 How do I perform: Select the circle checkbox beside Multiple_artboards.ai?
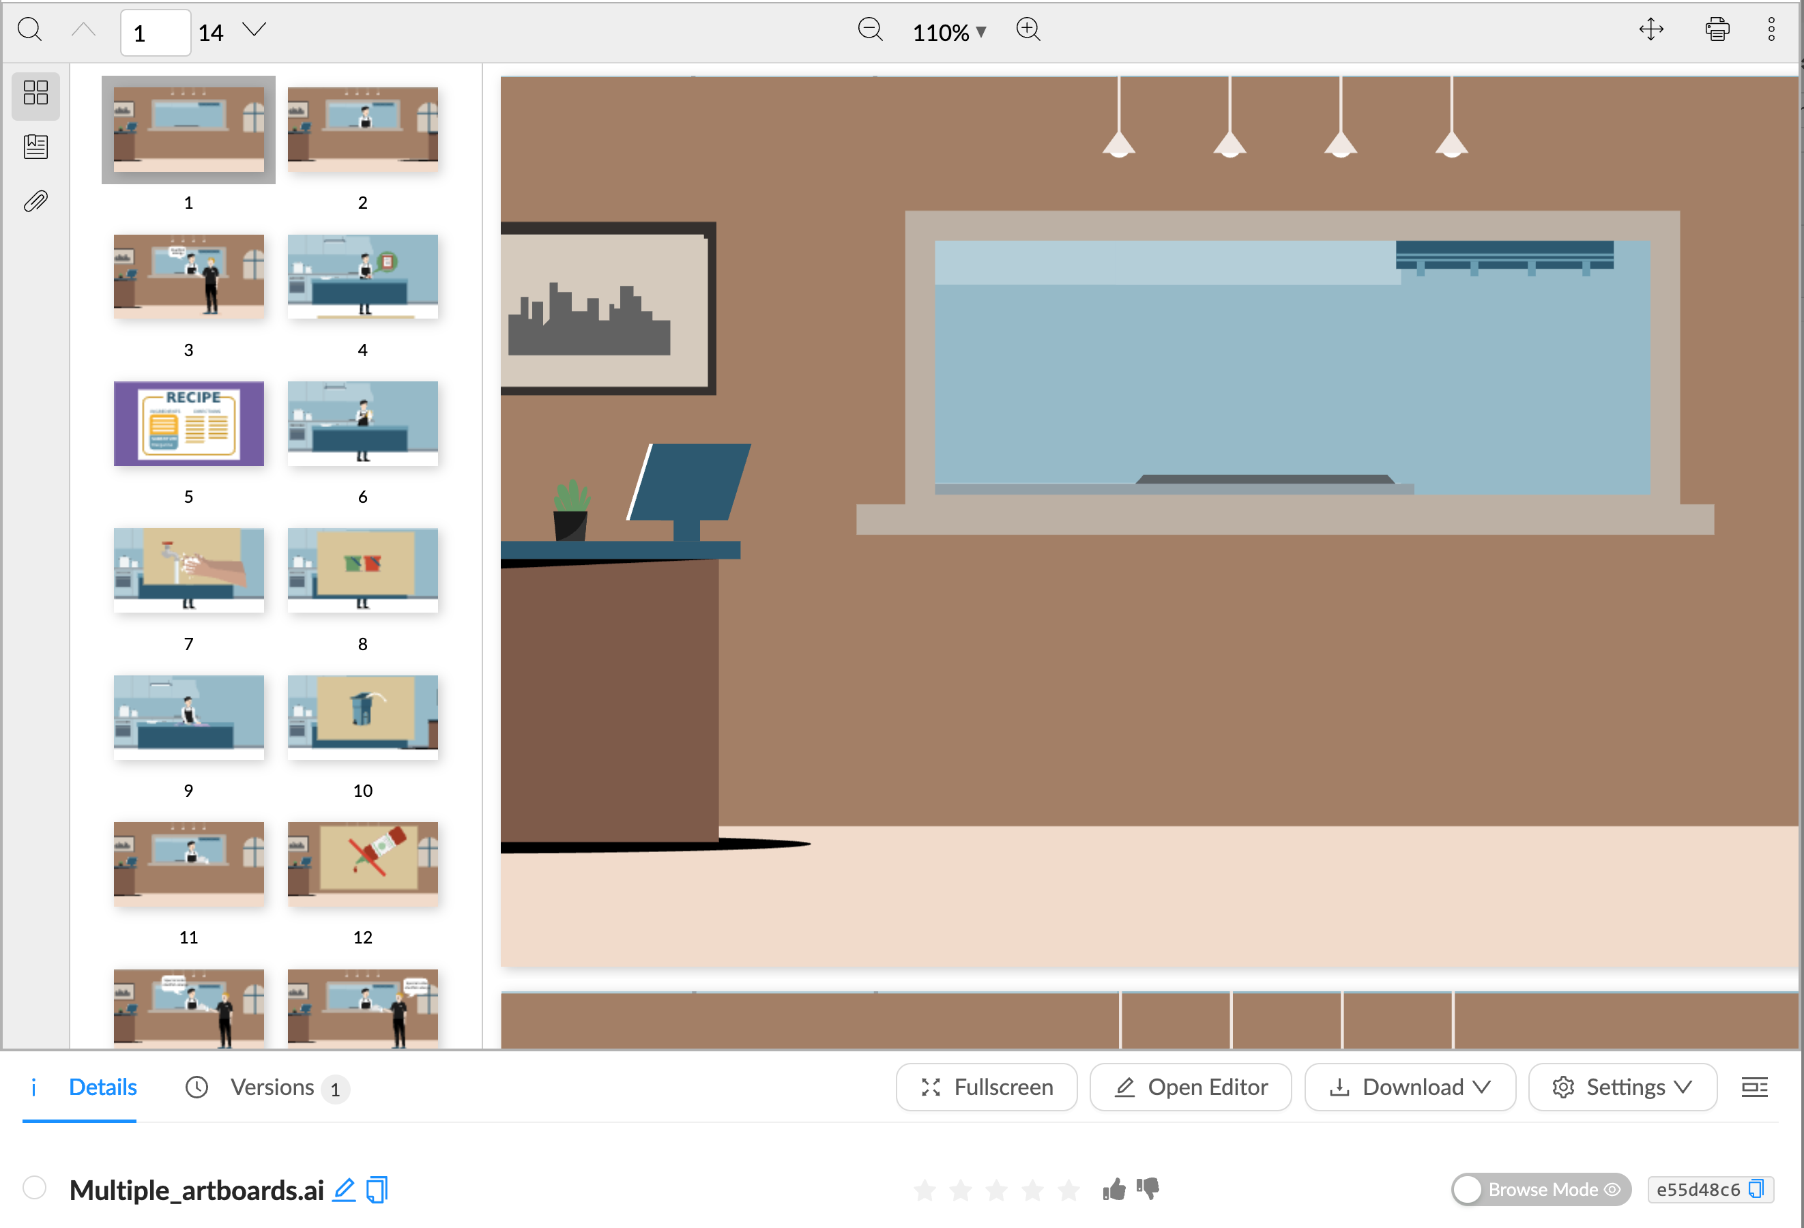[x=34, y=1188]
